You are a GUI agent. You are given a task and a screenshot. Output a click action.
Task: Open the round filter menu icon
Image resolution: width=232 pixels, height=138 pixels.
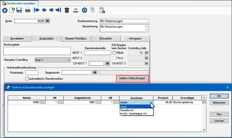coord(5,10)
